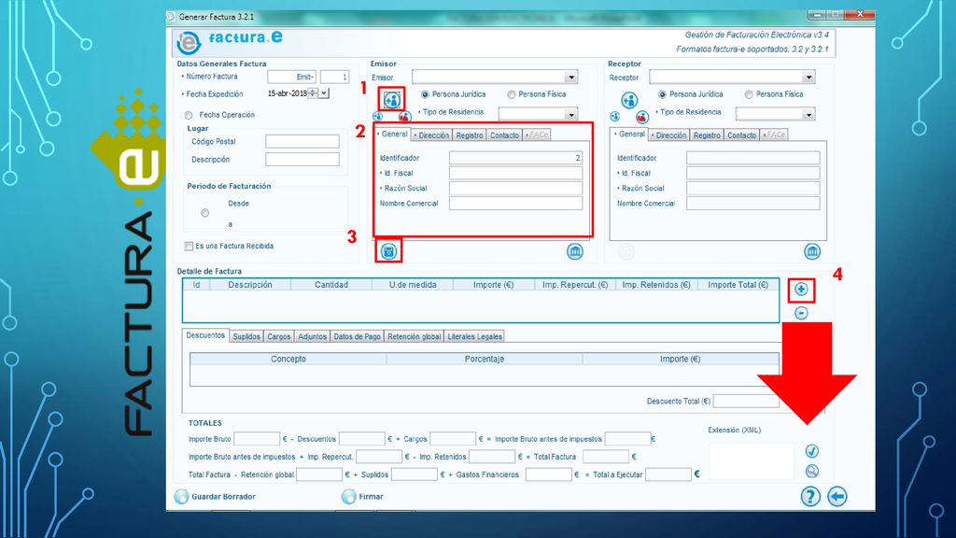Open the Emisor dropdown list

click(x=570, y=78)
